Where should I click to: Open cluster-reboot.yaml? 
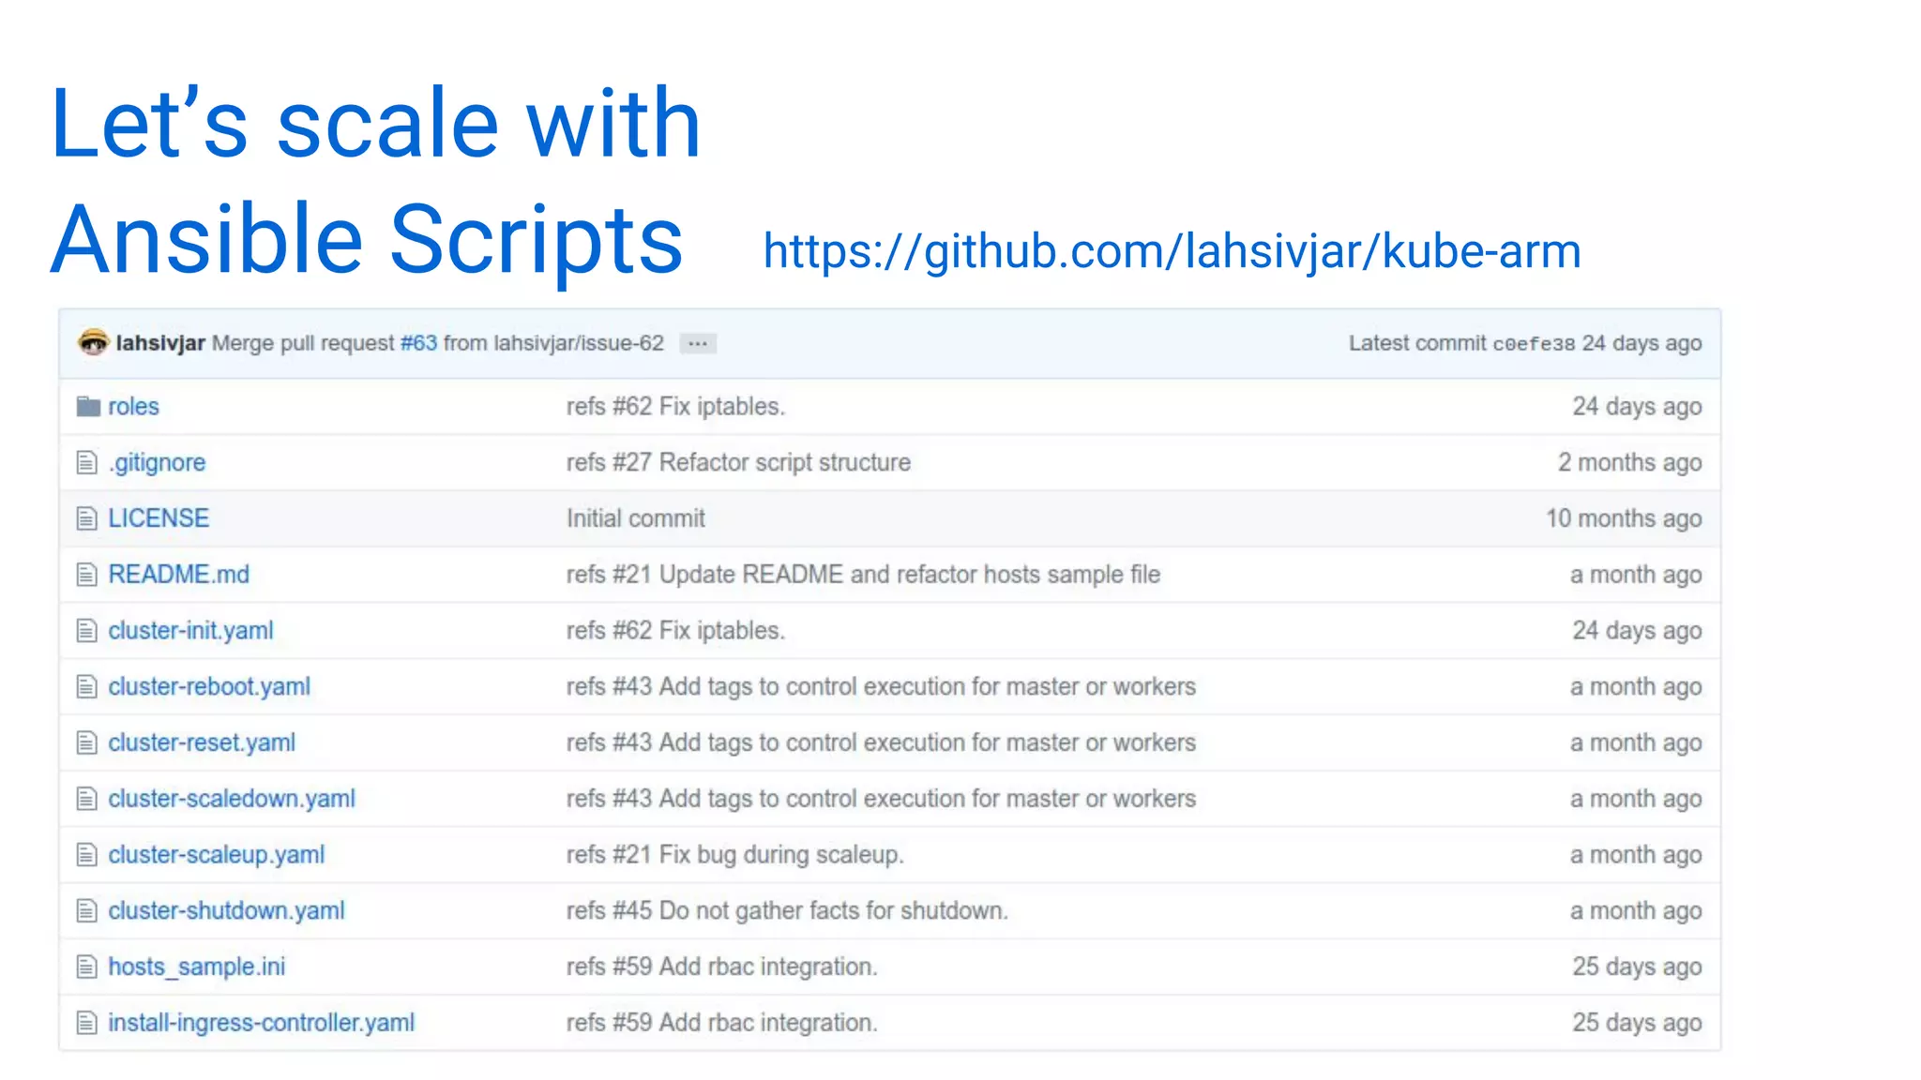pos(209,687)
